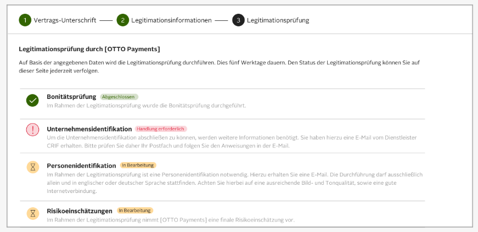The width and height of the screenshot is (478, 232).
Task: Click the green checkmark icon for Bonitätsprüfung
Action: (x=32, y=100)
